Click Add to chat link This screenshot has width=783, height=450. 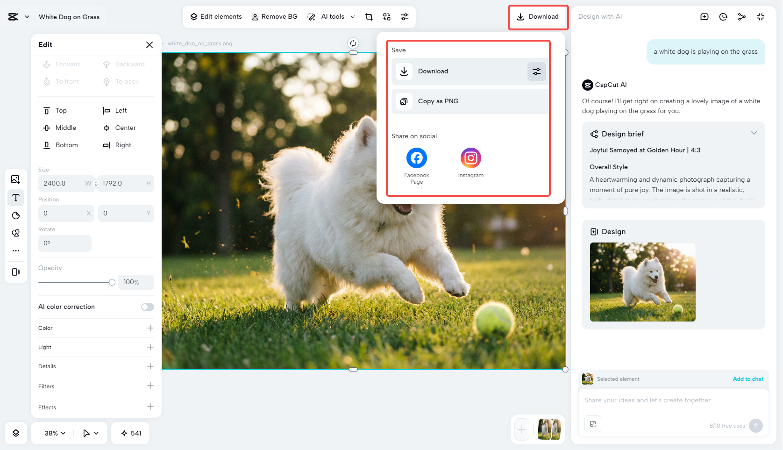point(748,379)
